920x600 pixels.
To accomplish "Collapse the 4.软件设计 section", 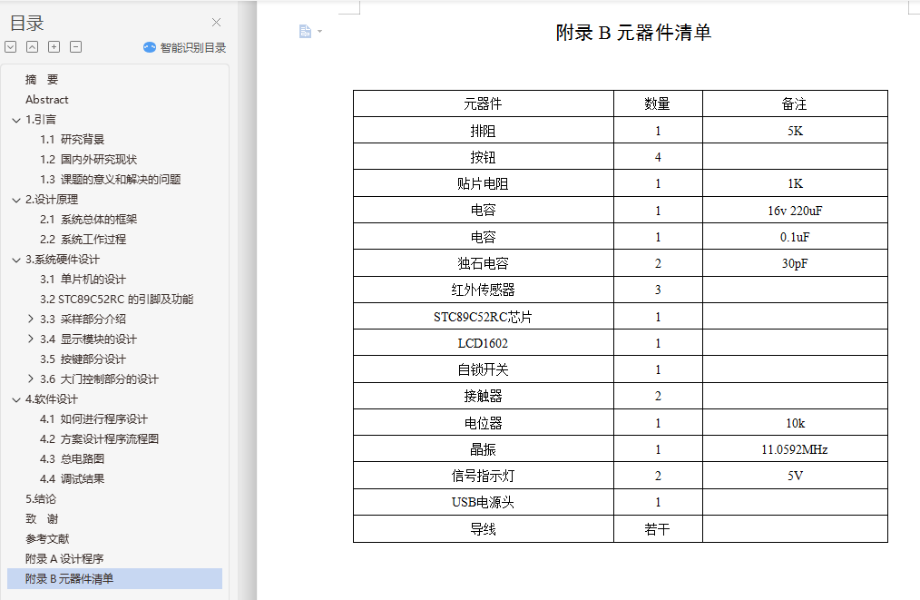I will click(x=16, y=399).
